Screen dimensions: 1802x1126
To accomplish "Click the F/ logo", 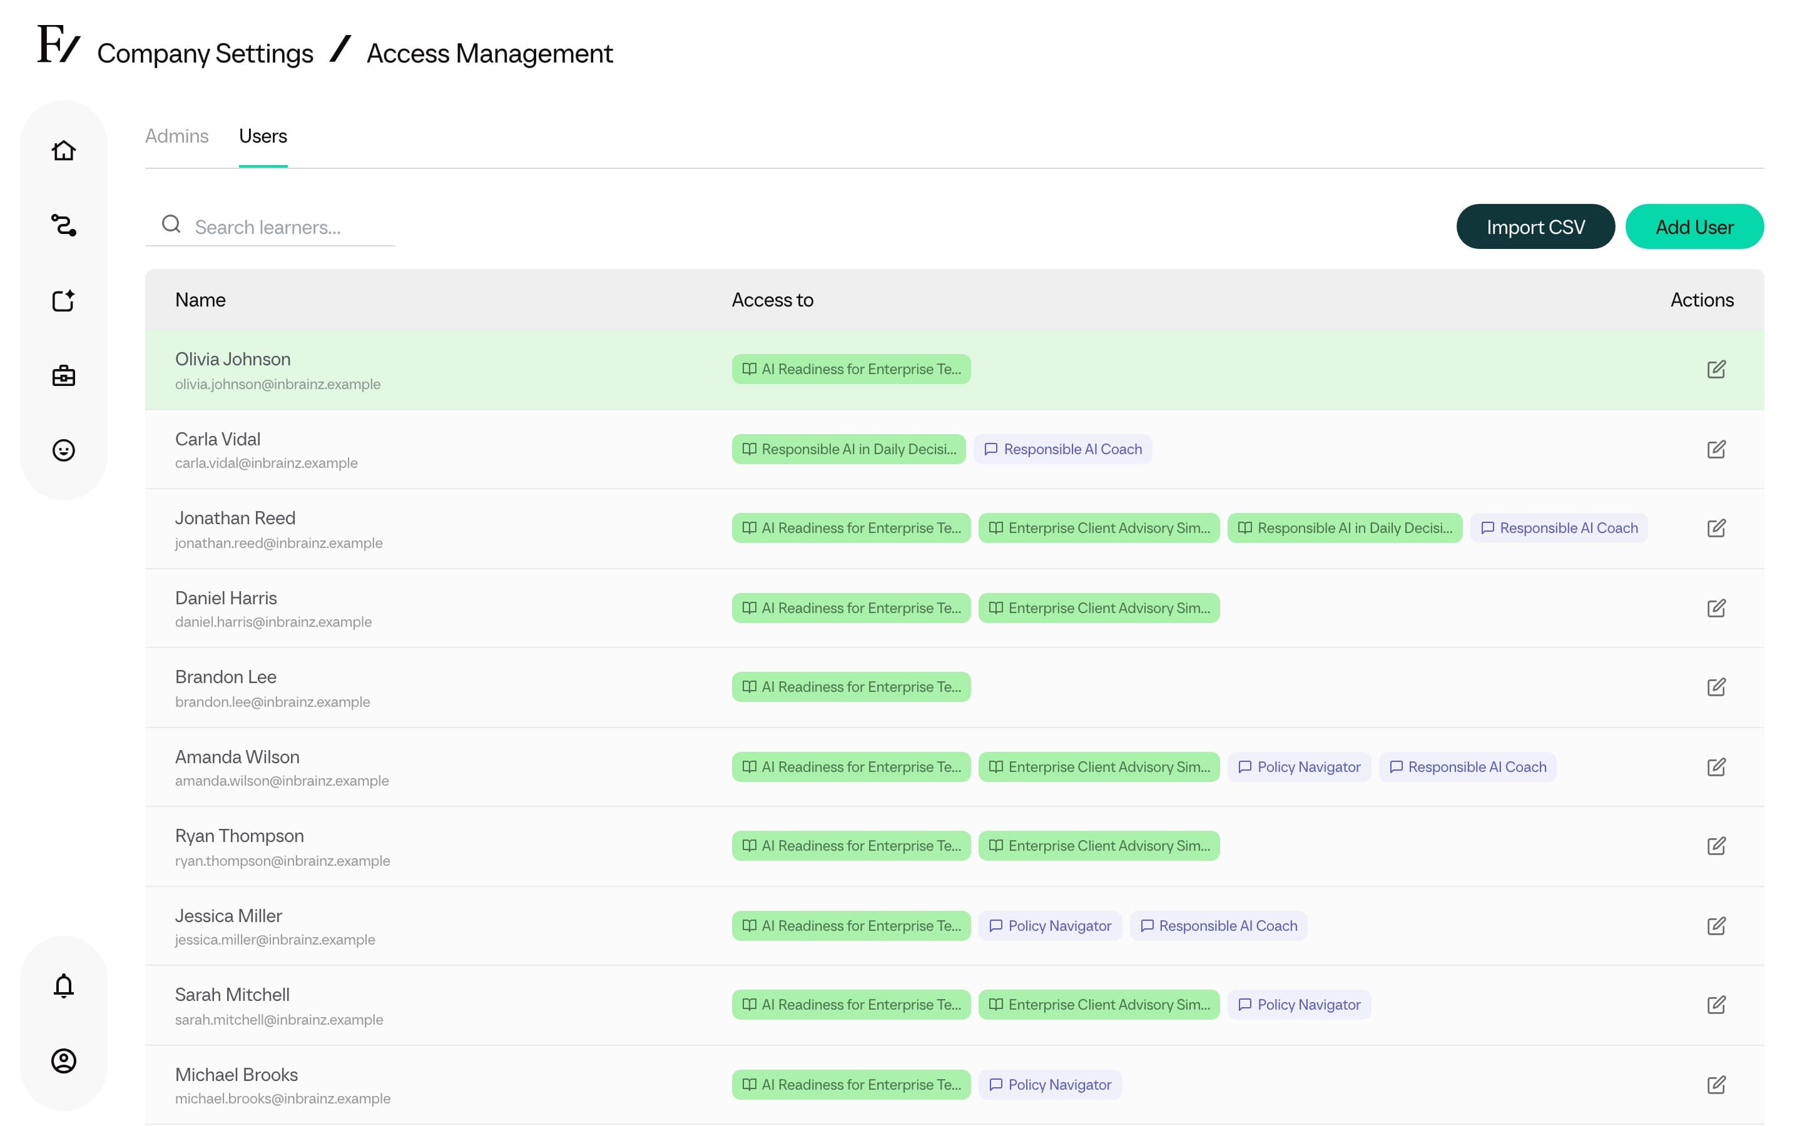I will (x=59, y=44).
